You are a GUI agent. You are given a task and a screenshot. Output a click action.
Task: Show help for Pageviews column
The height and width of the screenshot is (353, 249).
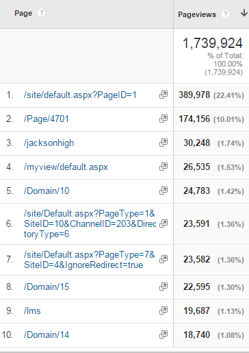tap(225, 14)
